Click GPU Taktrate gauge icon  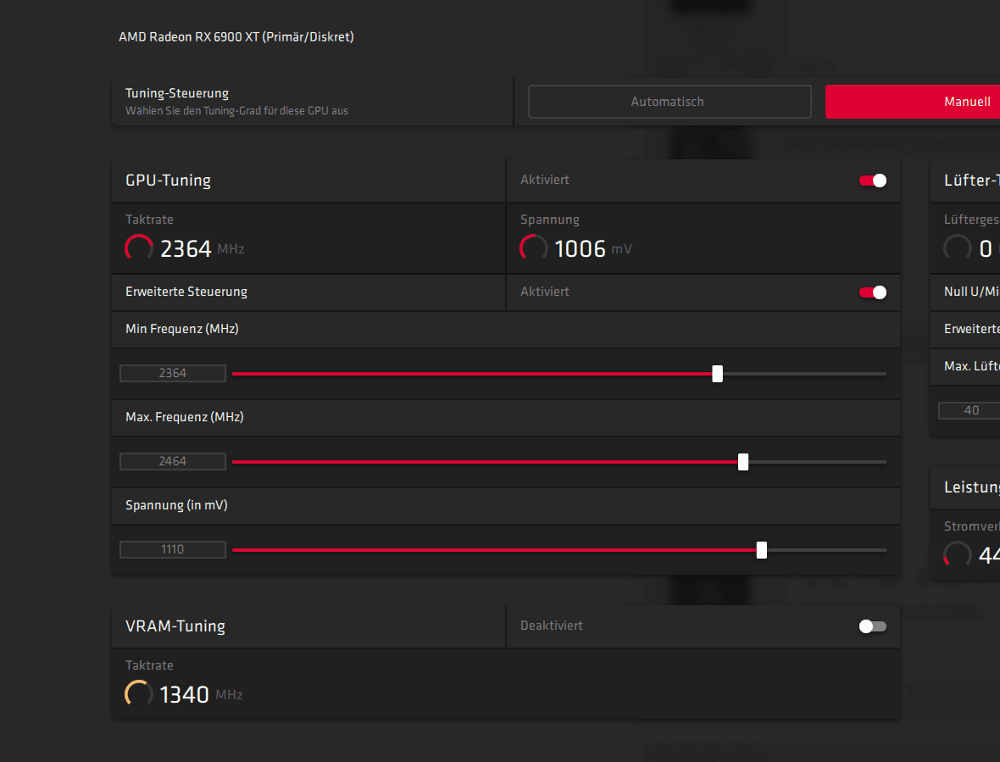click(x=139, y=248)
